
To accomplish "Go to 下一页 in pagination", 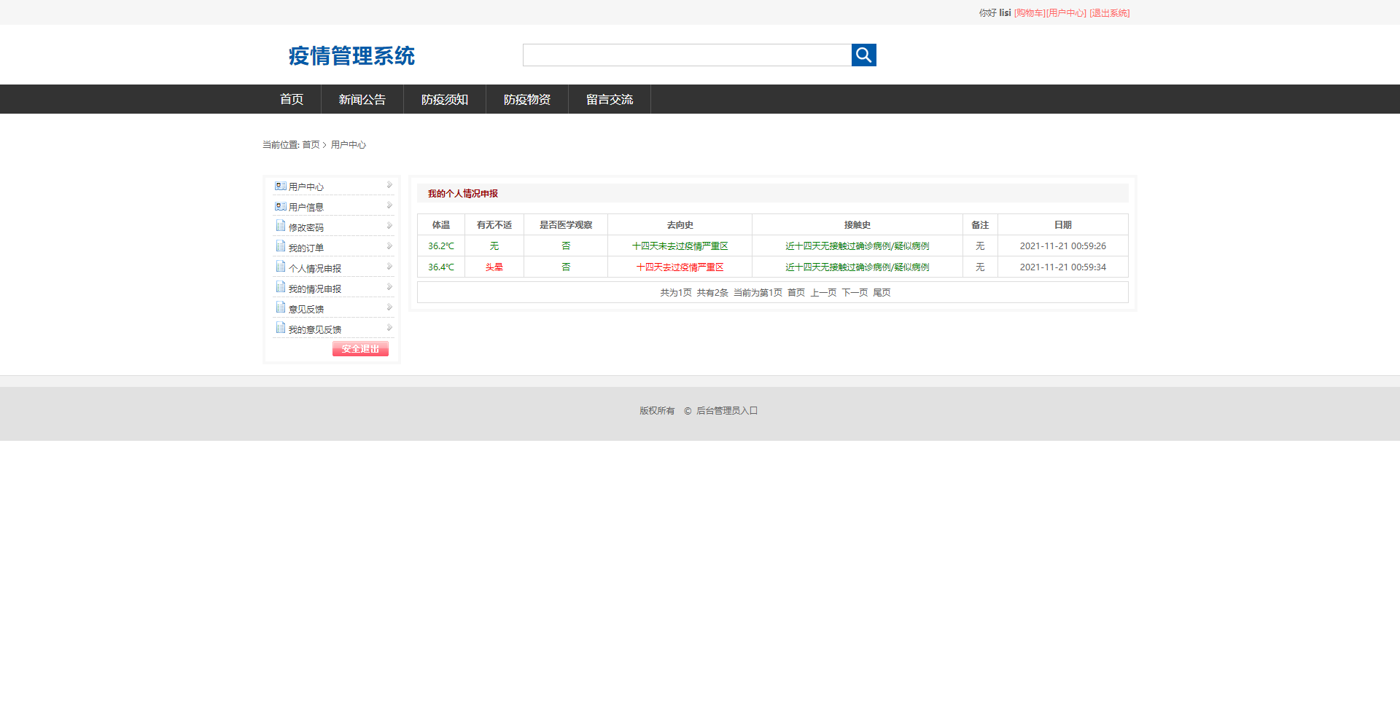I will [x=855, y=293].
